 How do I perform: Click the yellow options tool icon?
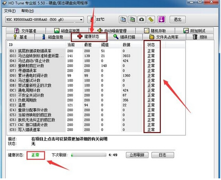pyautogui.click(x=151, y=20)
